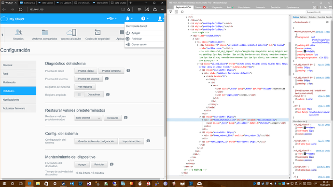Toggle the cursor pointer property checkbox
Viewport: 333px width, 187px height.
pyautogui.click(x=296, y=48)
